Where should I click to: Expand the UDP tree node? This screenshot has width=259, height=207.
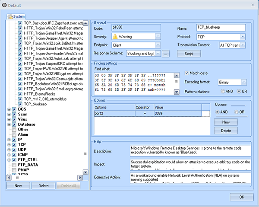click(x=9, y=150)
